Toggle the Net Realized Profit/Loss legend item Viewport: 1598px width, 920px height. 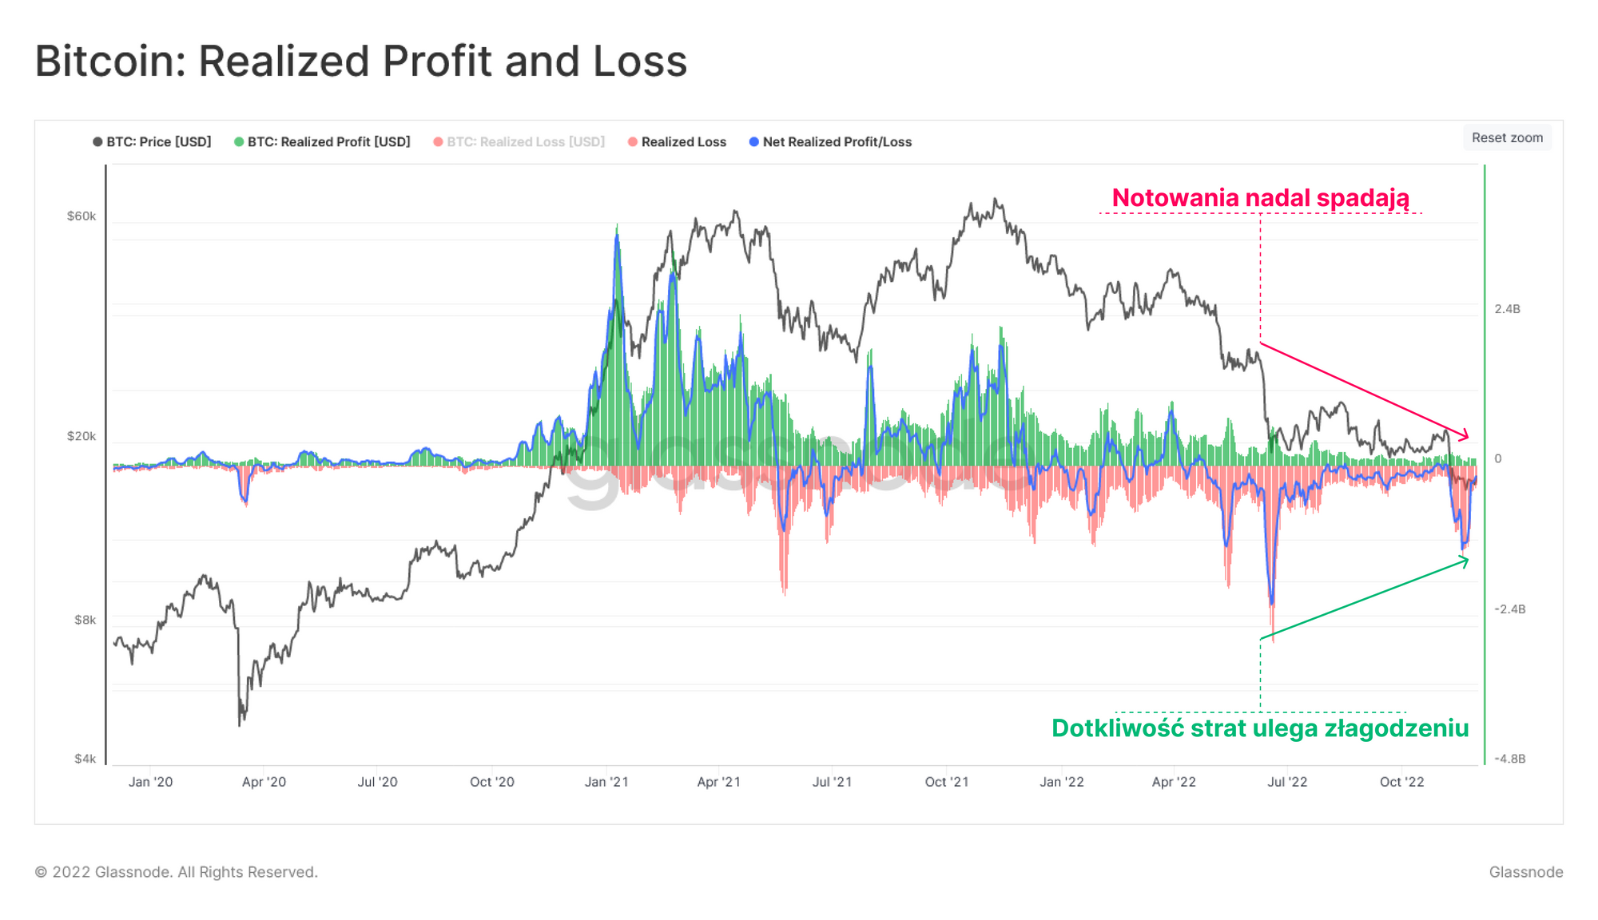point(837,141)
